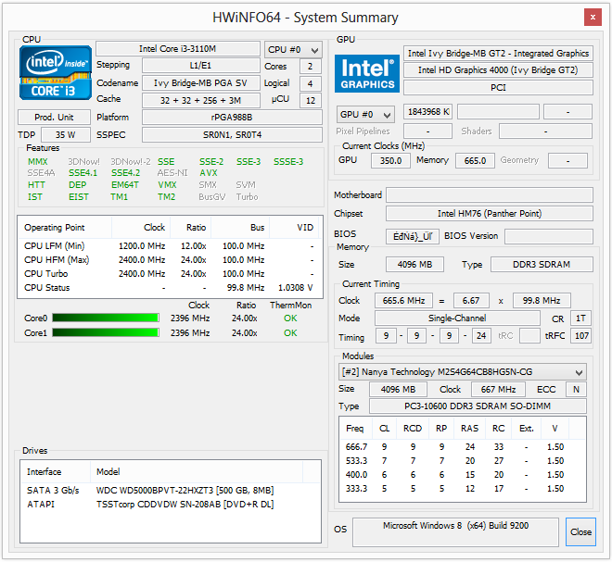The height and width of the screenshot is (562, 612).
Task: Select the CPU LFM (Min) row
Action: point(170,246)
